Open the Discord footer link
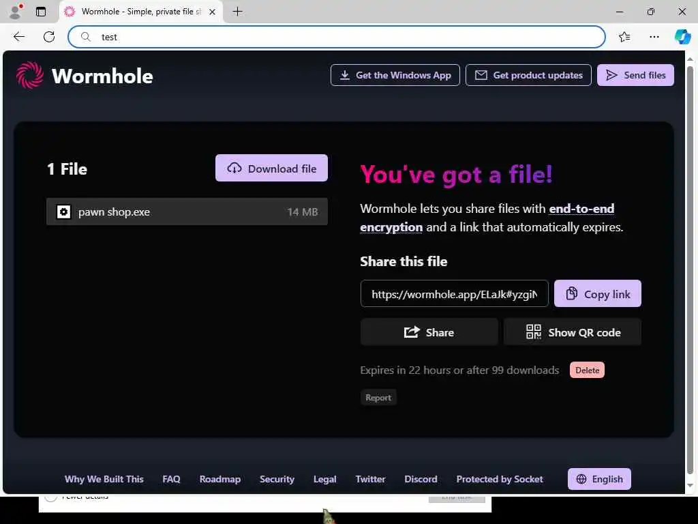Screen dimensions: 698x524 click(x=421, y=479)
